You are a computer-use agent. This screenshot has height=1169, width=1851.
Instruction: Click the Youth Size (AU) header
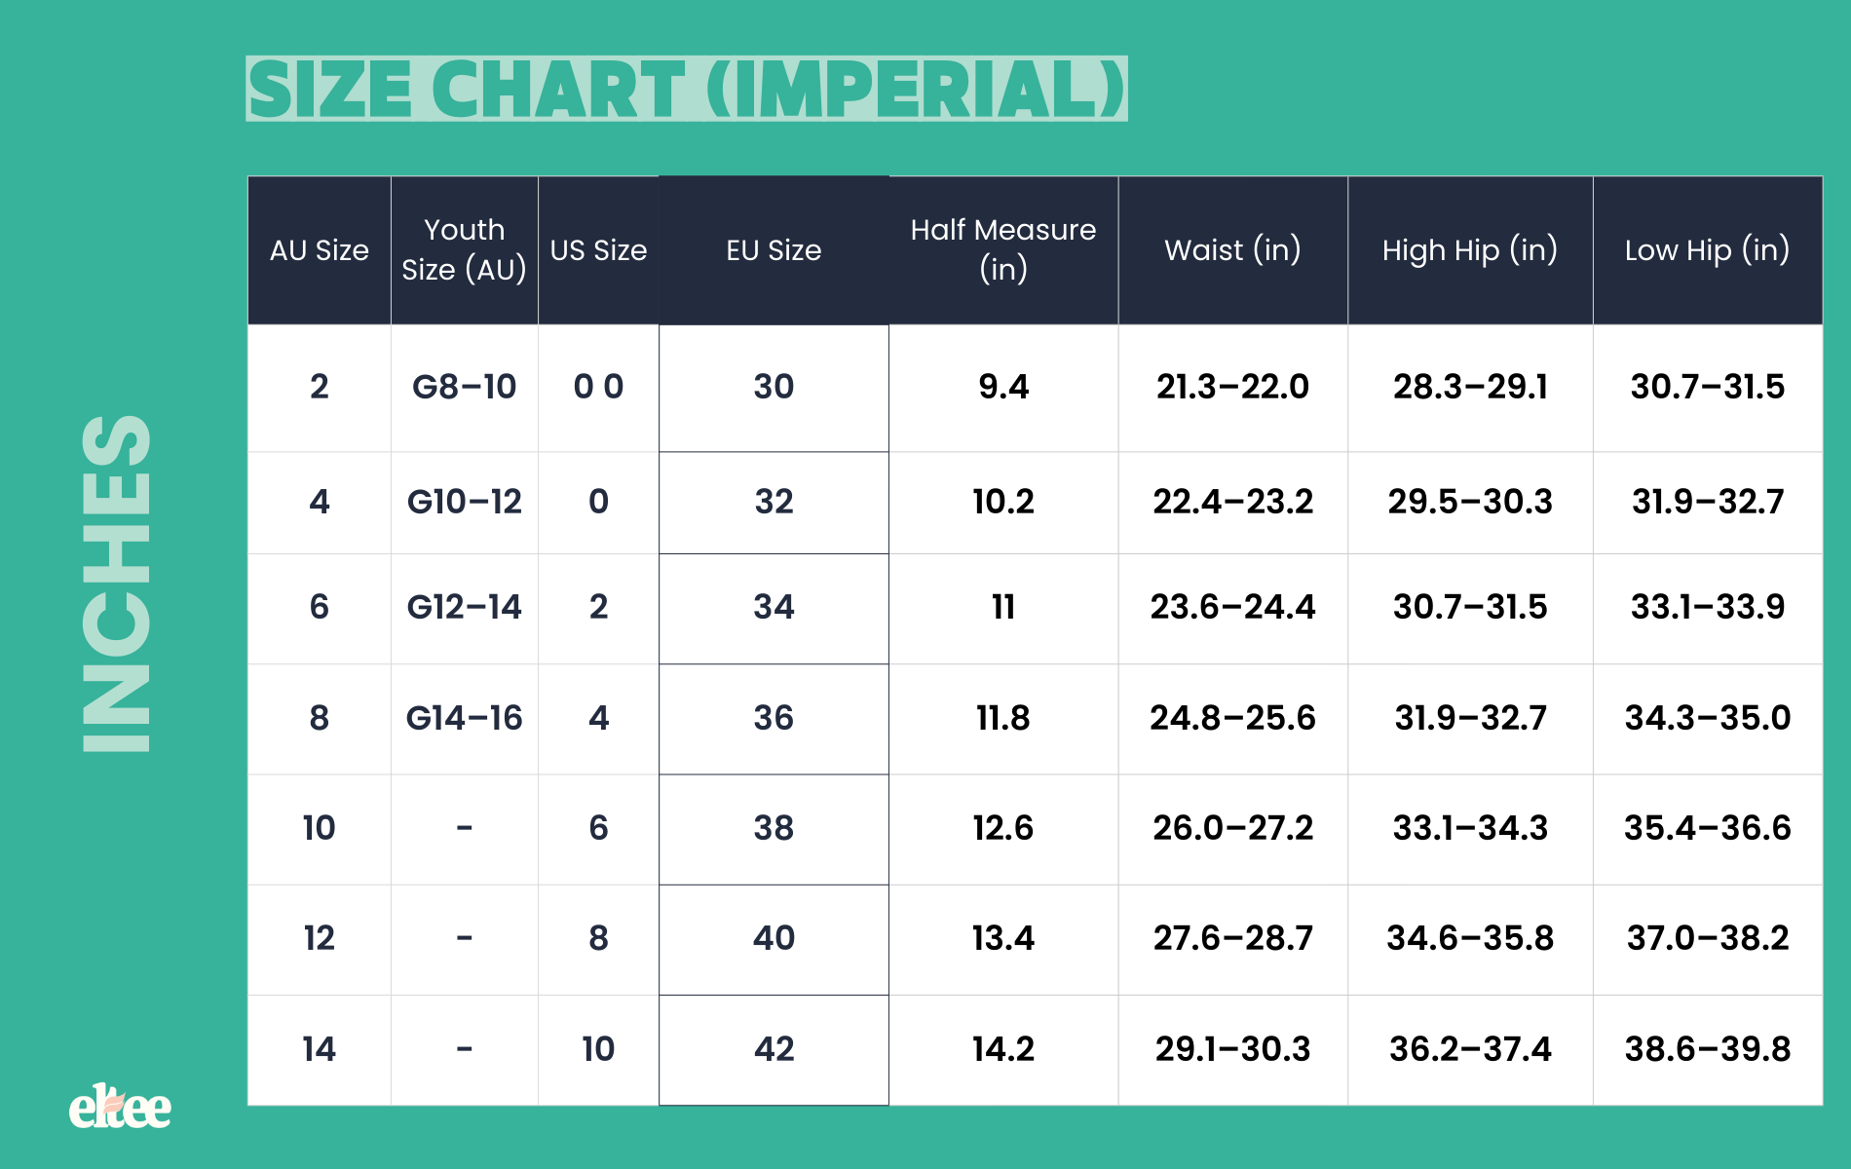[x=465, y=250]
